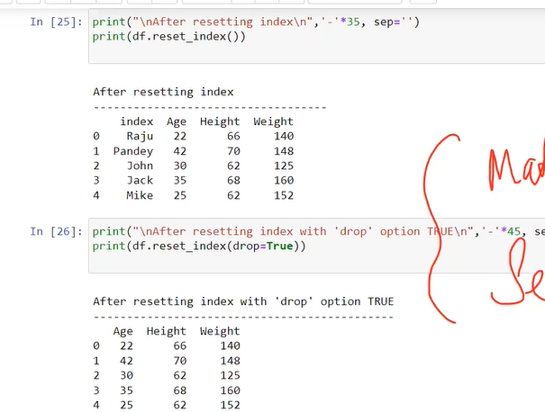The width and height of the screenshot is (545, 412).
Task: Click the 'index' column header in output
Action: pos(136,121)
